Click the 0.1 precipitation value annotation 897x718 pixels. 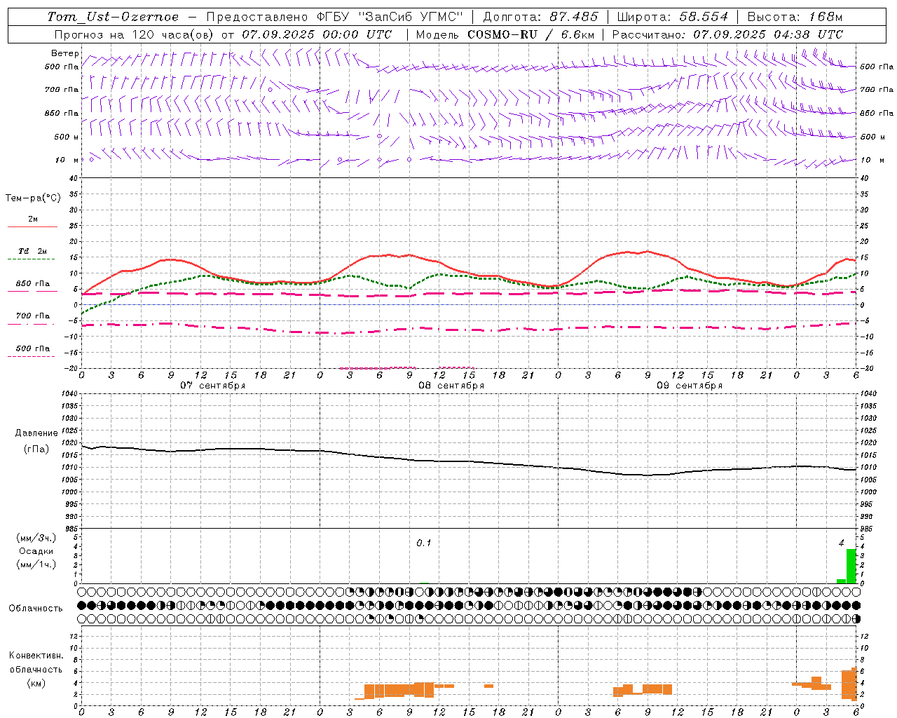(424, 543)
